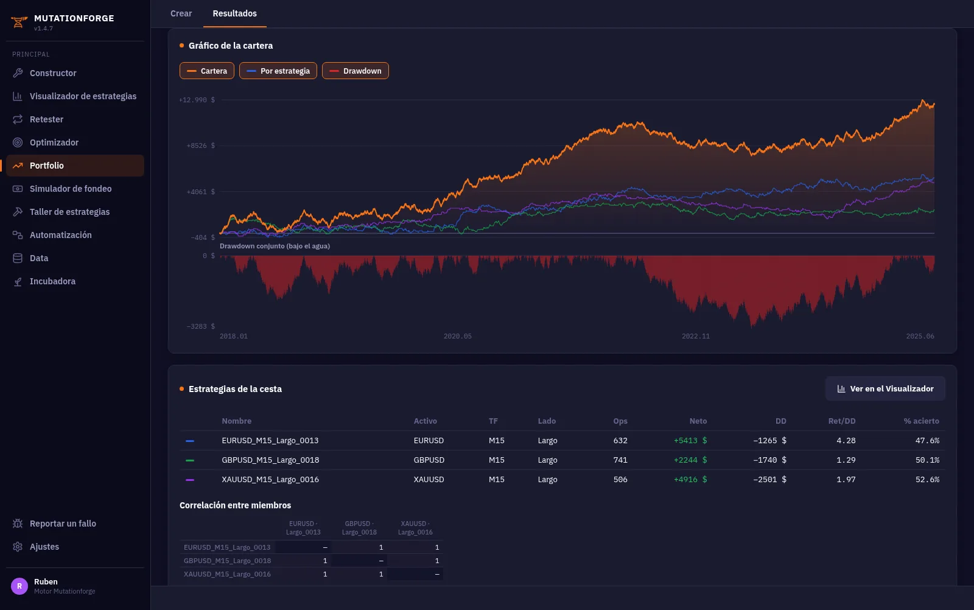This screenshot has width=974, height=610.
Task: Go to the Optimizador section label
Action: tap(54, 142)
